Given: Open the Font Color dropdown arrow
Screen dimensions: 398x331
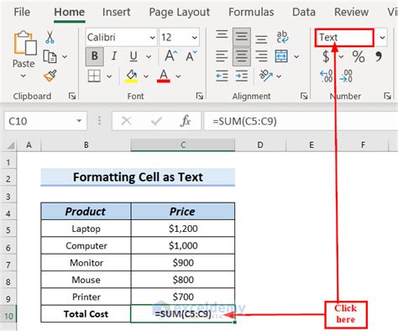Looking at the screenshot, I should (178, 76).
